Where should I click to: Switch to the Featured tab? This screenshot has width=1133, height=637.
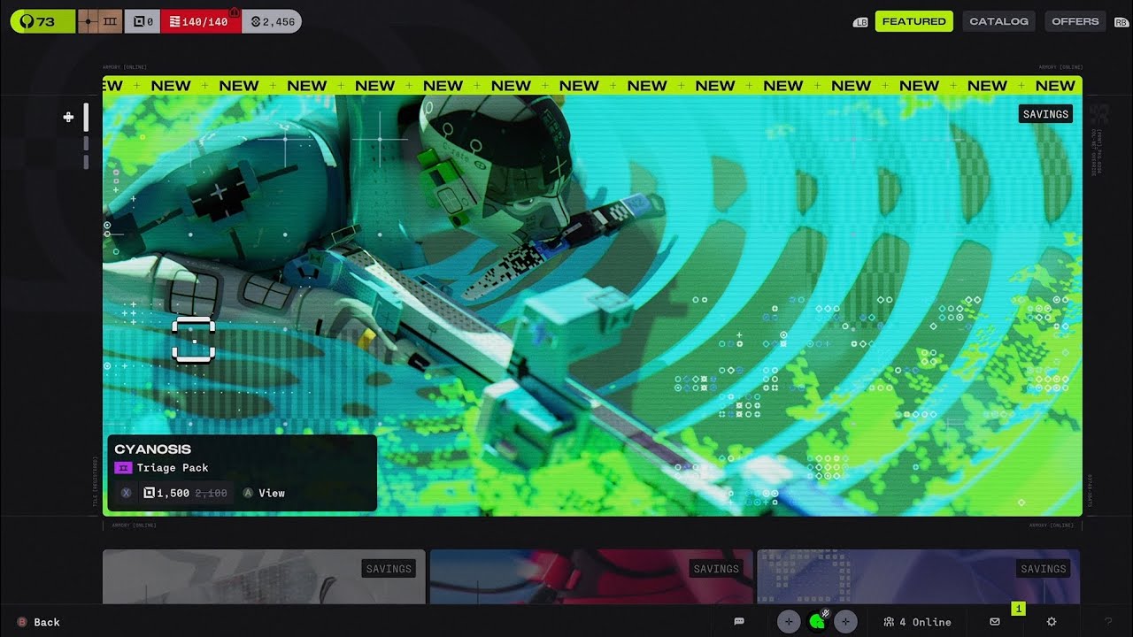pyautogui.click(x=913, y=21)
